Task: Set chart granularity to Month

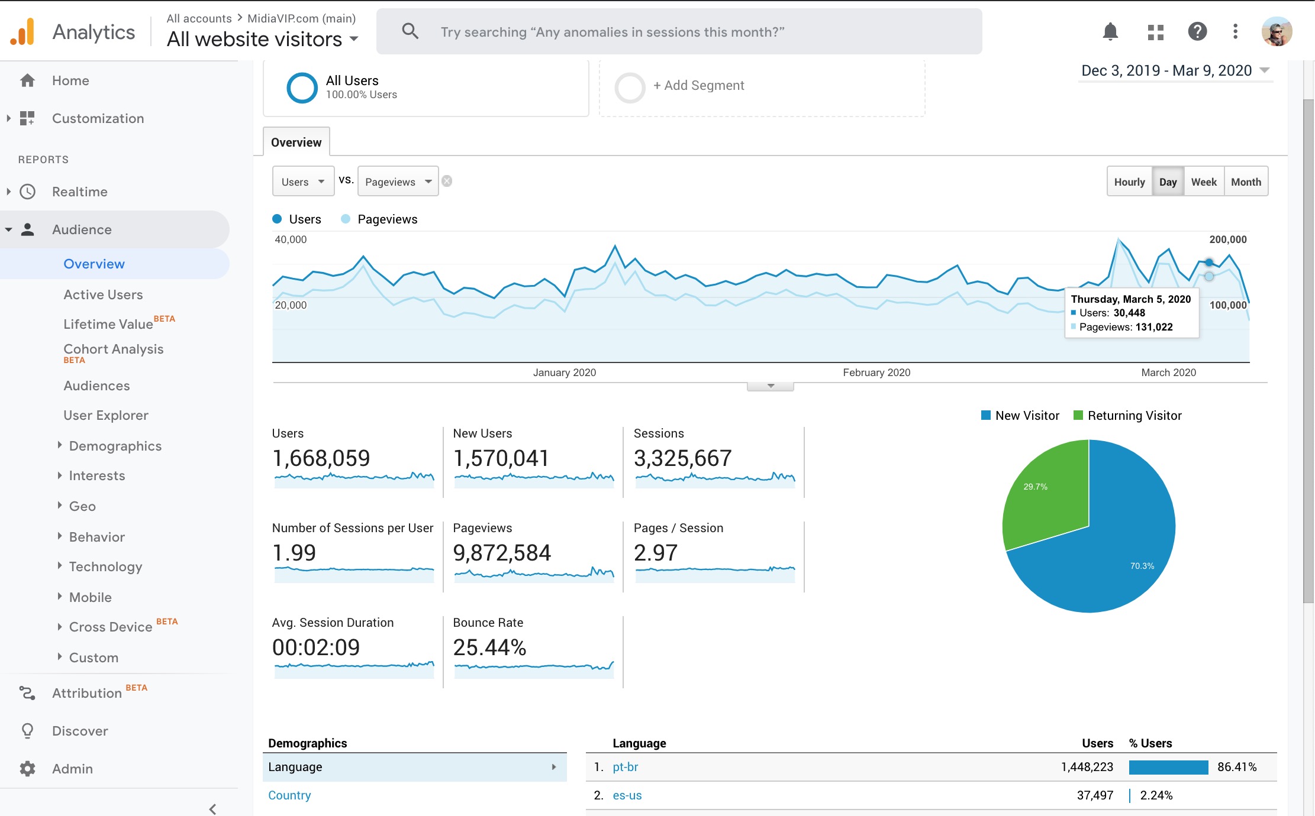Action: coord(1246,182)
